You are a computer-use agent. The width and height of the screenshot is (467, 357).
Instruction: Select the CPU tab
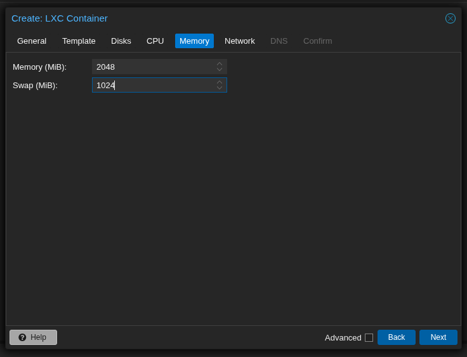tap(155, 41)
